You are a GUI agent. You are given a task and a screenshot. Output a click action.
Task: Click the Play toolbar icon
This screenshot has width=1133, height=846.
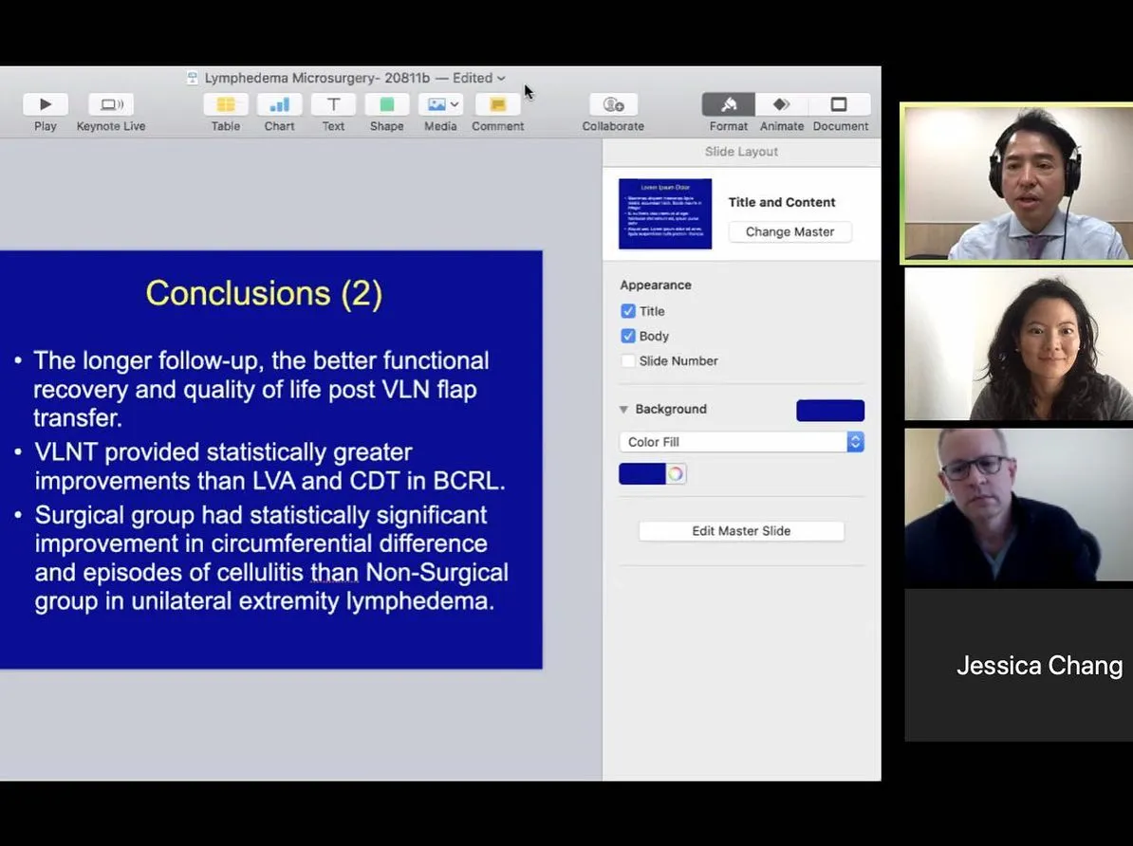click(45, 105)
